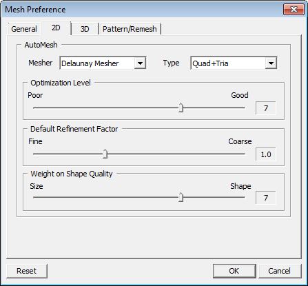Click the Default Refinement Factor slider thumb
Viewport: 308px width, 286px height.
click(x=105, y=154)
